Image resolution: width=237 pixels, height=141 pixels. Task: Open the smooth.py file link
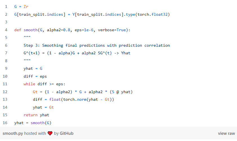point(13,133)
